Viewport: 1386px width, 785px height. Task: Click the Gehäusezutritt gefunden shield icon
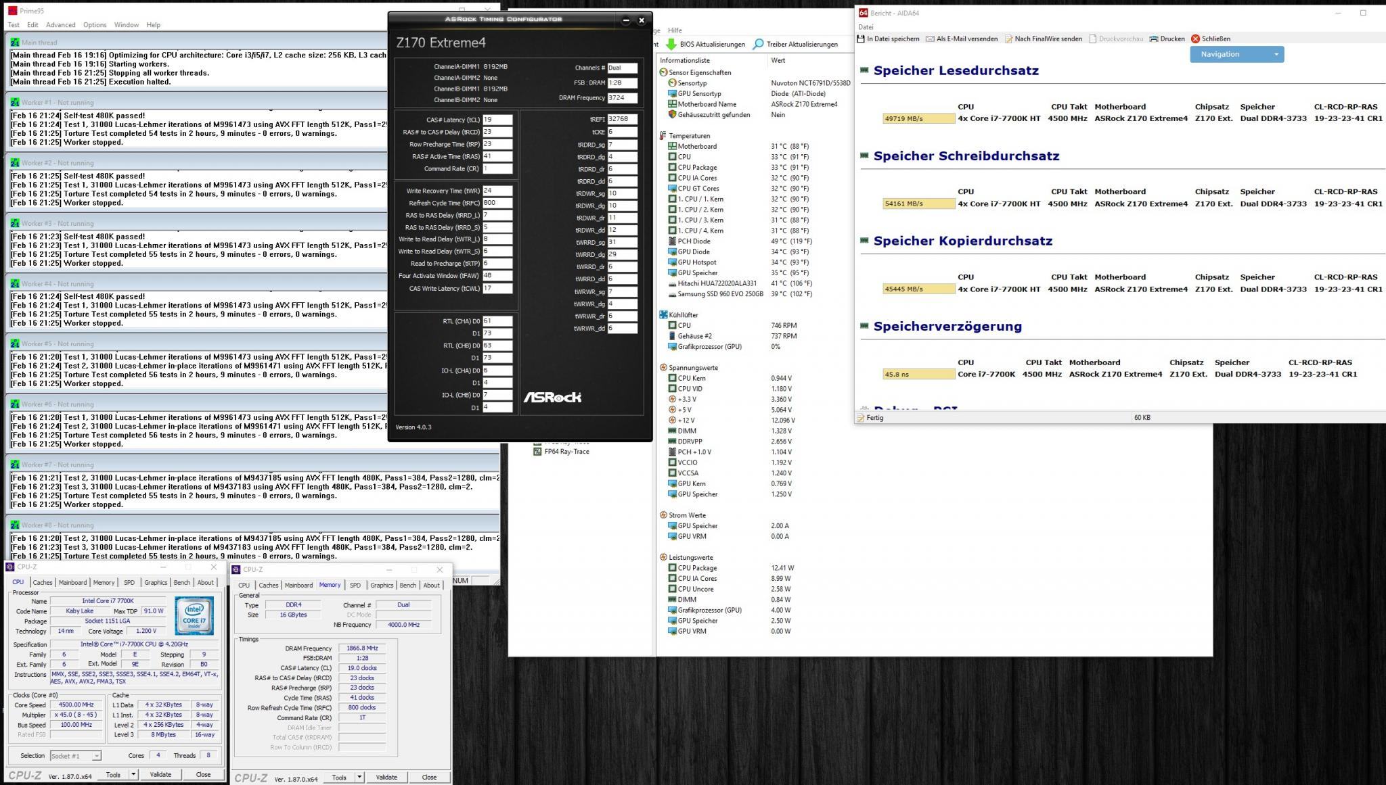click(x=672, y=115)
